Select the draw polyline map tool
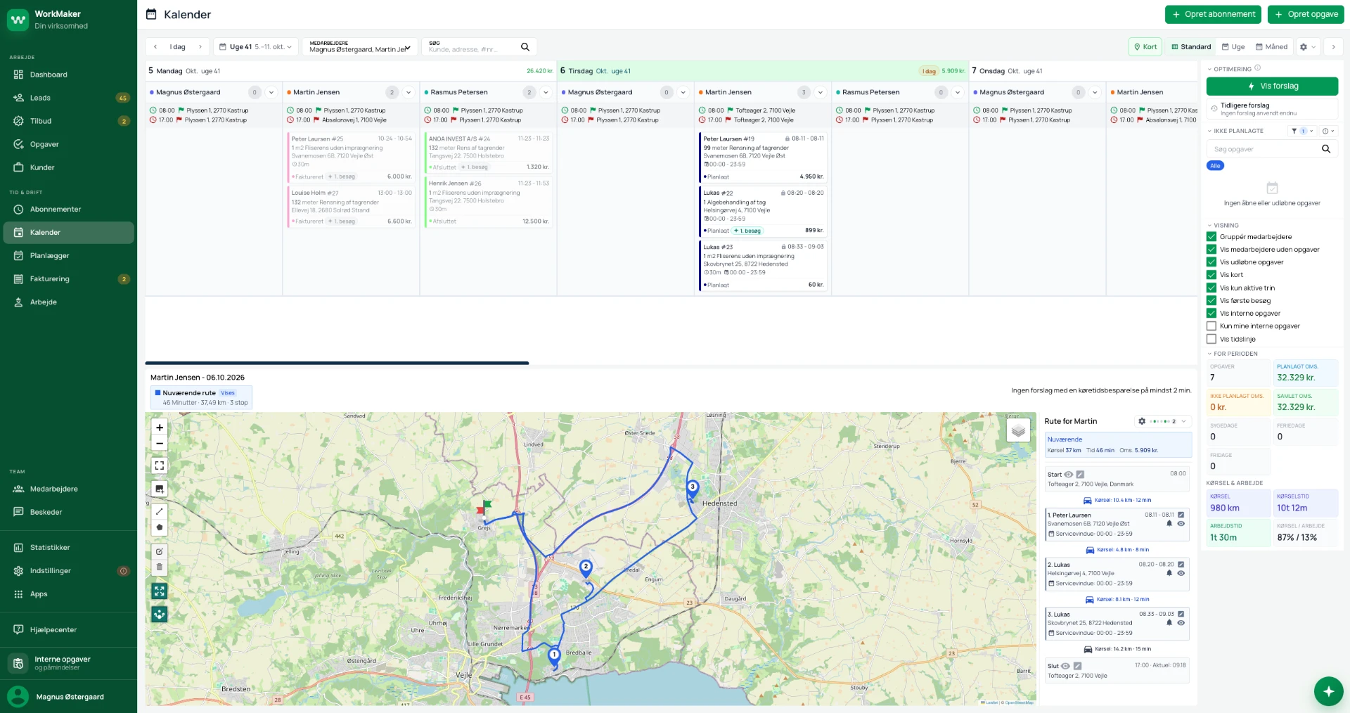This screenshot has width=1350, height=713. (x=160, y=511)
